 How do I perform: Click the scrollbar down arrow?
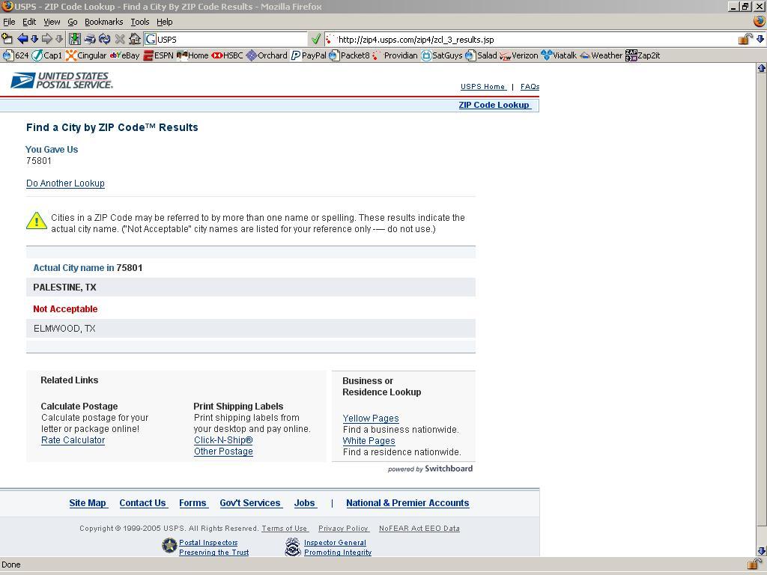762,550
